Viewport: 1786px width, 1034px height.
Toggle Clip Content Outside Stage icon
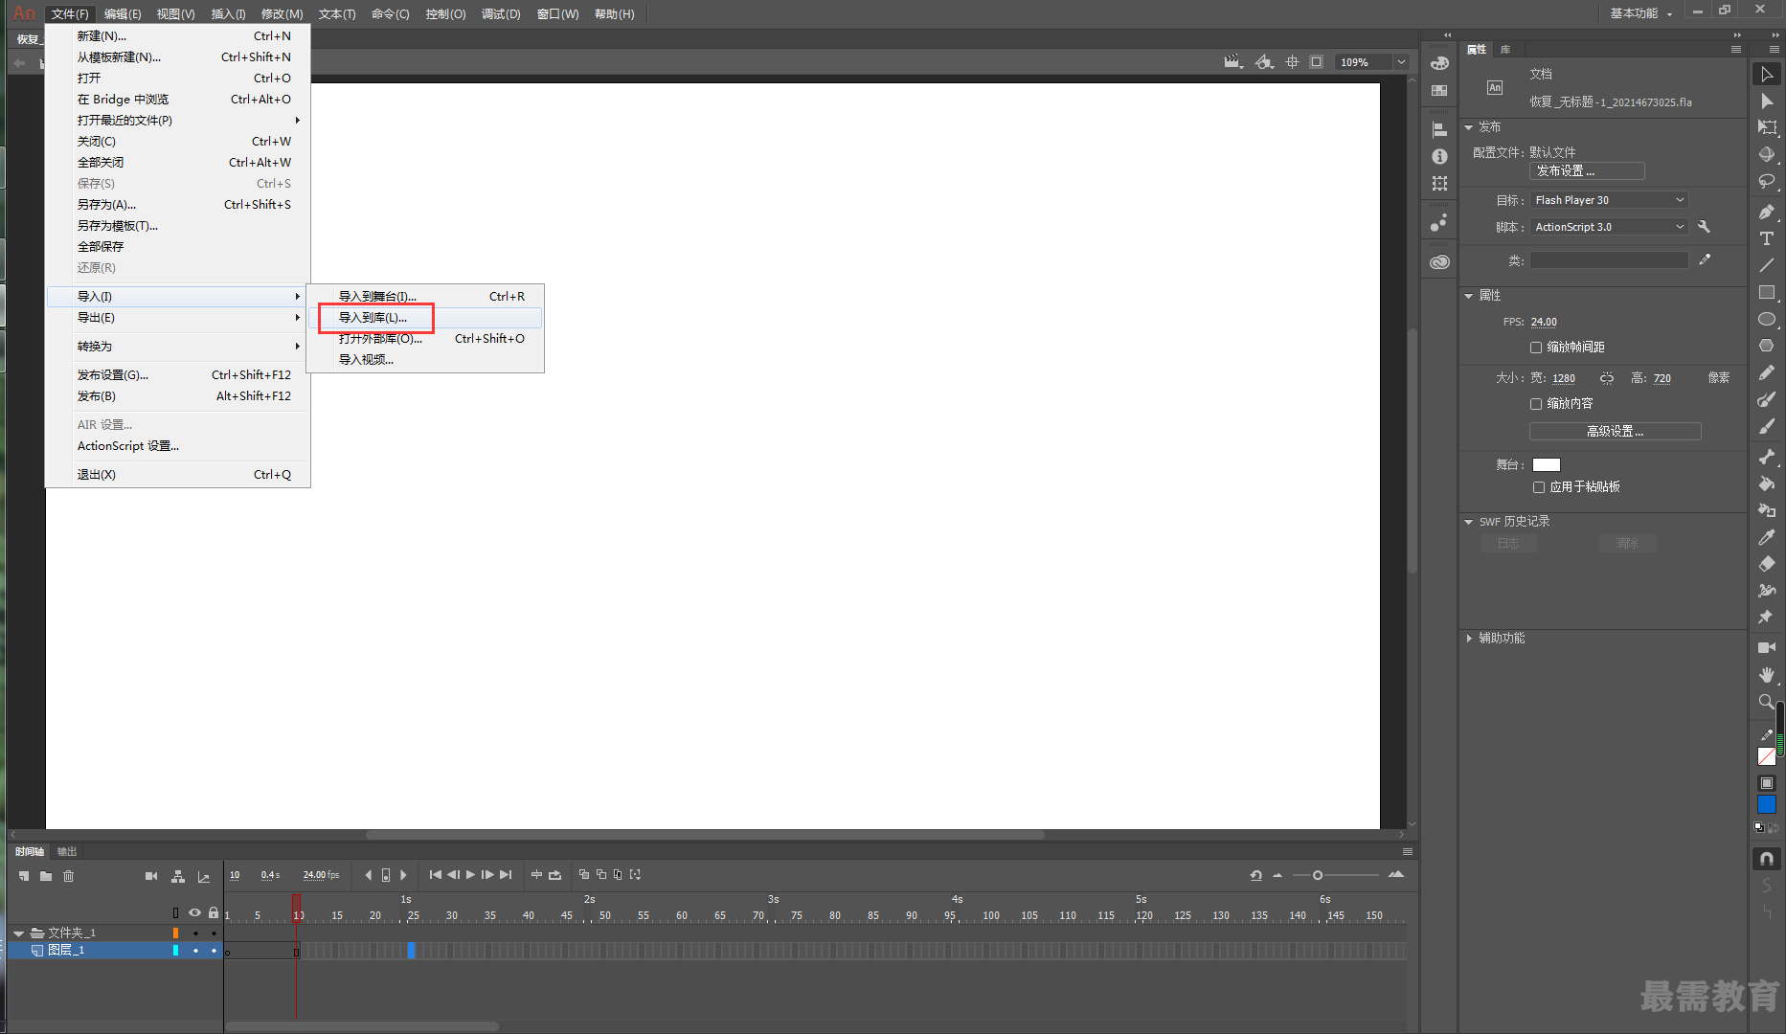(x=1317, y=62)
